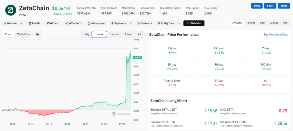Click the 4 hour performance card

click(x=172, y=50)
